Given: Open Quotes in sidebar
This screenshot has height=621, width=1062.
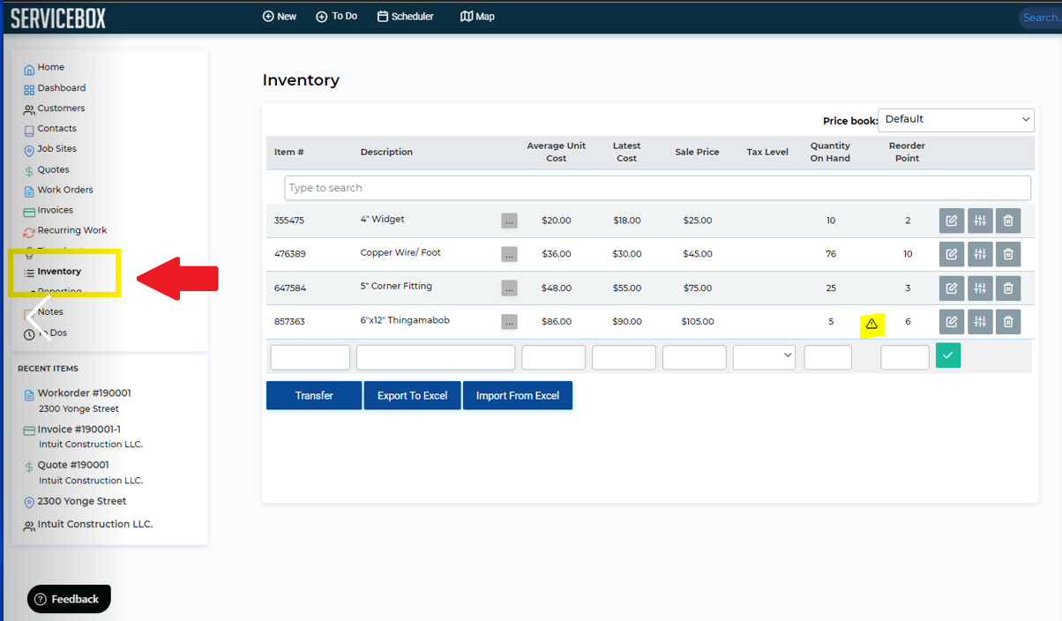Looking at the screenshot, I should [53, 169].
